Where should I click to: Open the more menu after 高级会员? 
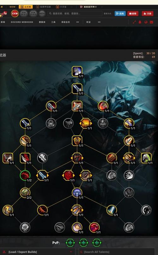tap(77, 22)
